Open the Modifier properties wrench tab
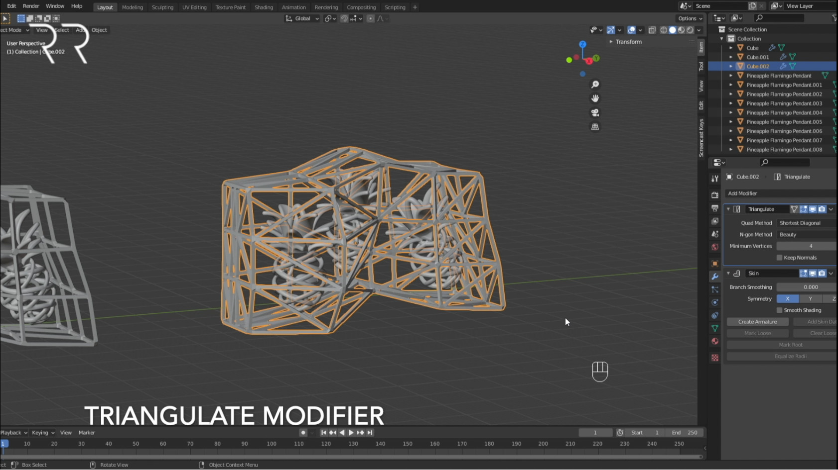Image resolution: width=838 pixels, height=470 pixels. point(715,277)
